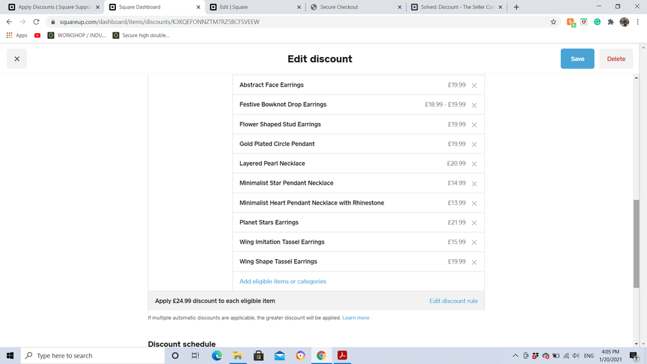
Task: Open Edit discount rule link
Action: tap(453, 301)
